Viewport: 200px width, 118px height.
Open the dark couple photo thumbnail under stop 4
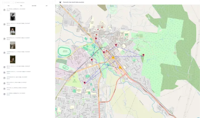13,59
